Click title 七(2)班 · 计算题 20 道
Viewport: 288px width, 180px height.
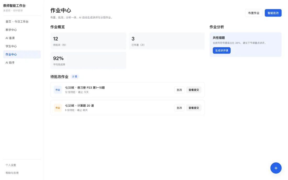click(x=79, y=106)
